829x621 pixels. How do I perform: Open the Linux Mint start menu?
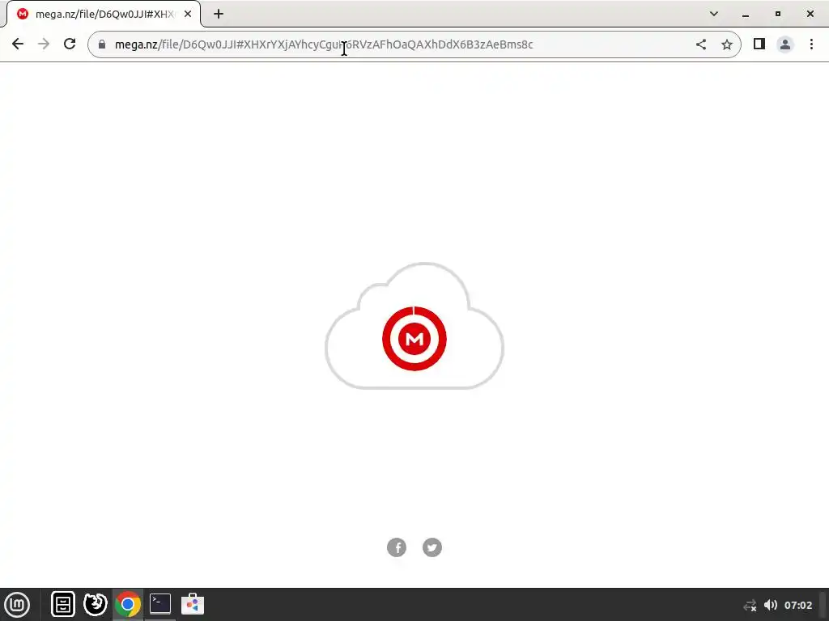click(18, 605)
